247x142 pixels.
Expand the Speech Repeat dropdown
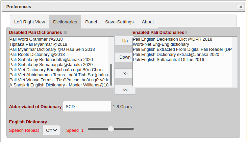(51, 130)
